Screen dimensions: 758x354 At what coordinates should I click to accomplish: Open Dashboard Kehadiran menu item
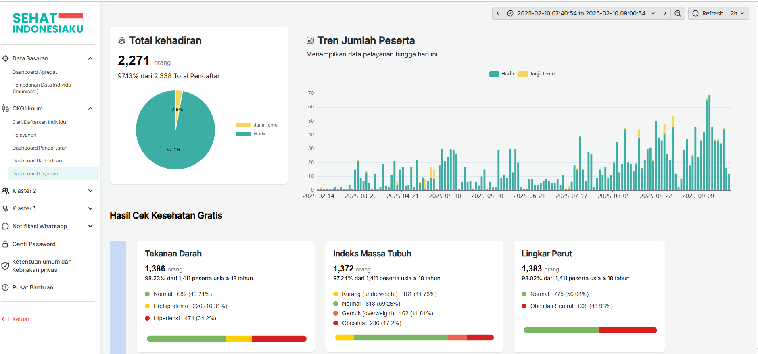tap(37, 161)
